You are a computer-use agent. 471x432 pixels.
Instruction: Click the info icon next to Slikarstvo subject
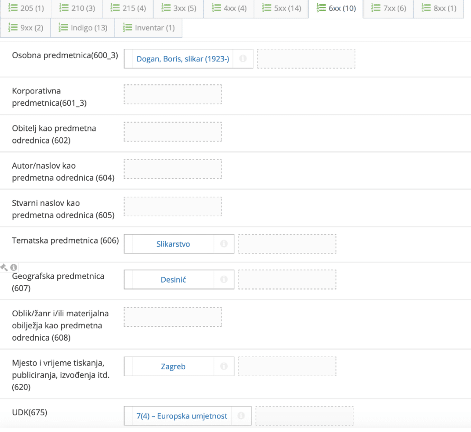pyautogui.click(x=224, y=244)
